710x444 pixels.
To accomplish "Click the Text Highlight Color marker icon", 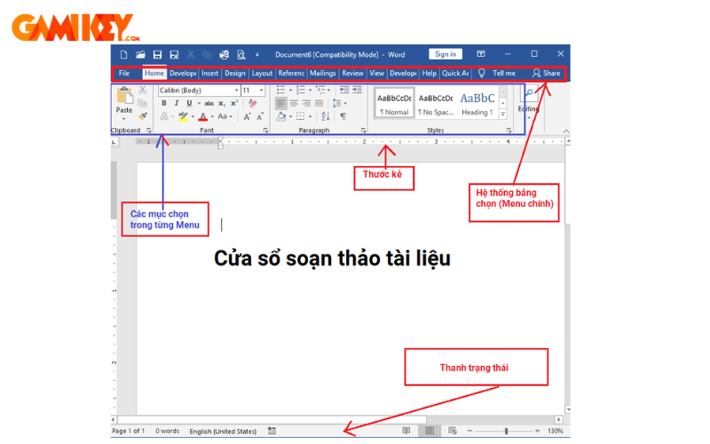I will (x=183, y=116).
